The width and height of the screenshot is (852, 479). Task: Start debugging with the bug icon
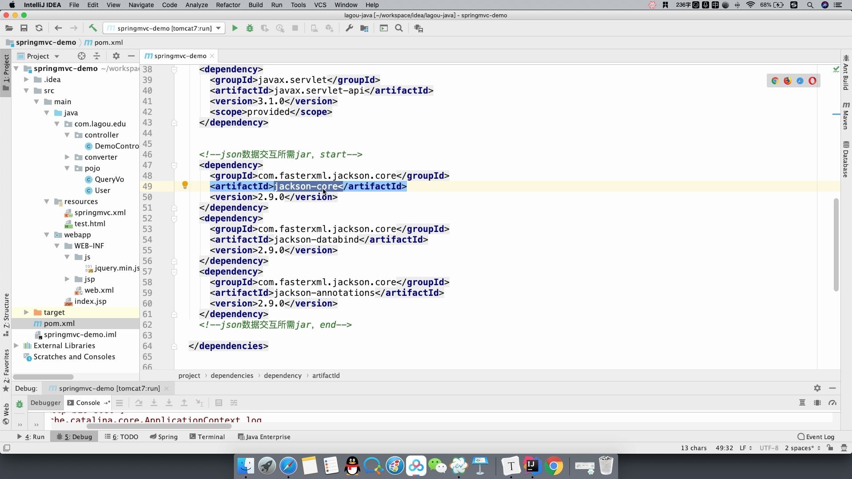tap(250, 28)
